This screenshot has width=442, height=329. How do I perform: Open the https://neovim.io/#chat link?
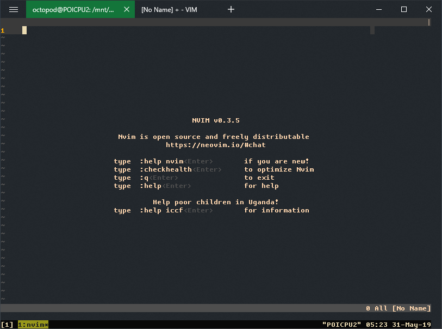[x=216, y=145]
